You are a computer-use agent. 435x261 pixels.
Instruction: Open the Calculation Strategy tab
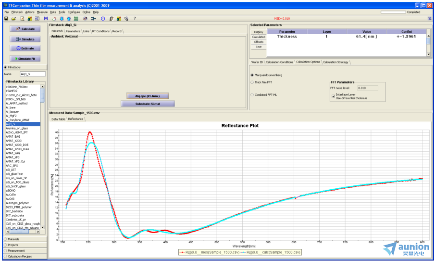pos(336,62)
